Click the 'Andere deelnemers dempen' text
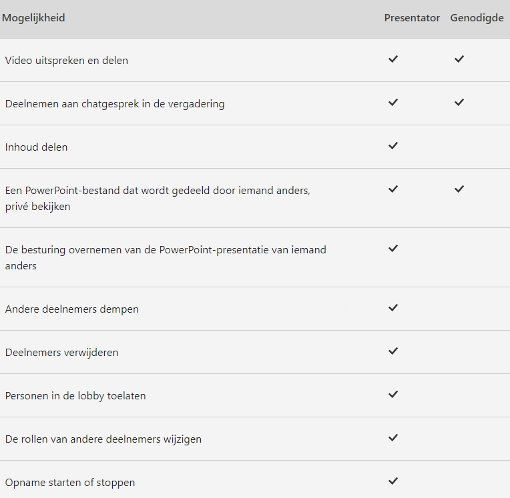510x498 pixels. (x=72, y=309)
